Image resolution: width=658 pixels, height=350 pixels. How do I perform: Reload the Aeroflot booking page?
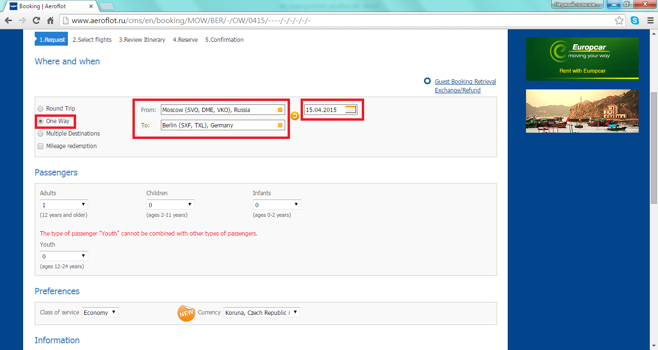point(36,21)
